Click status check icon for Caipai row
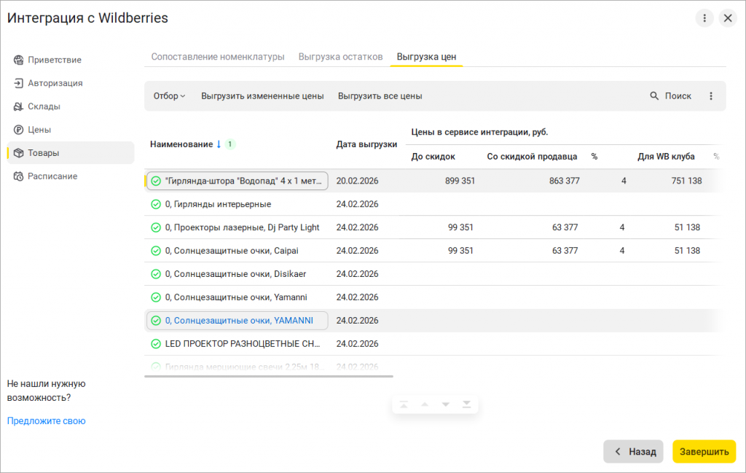The height and width of the screenshot is (473, 746). [x=156, y=251]
